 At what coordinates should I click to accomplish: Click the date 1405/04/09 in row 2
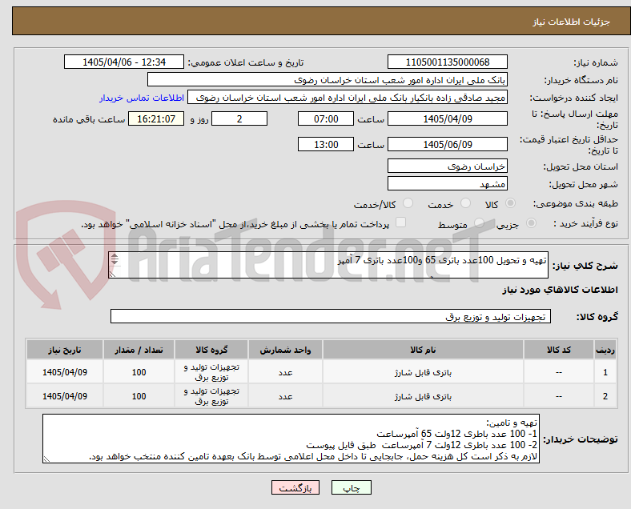point(65,396)
